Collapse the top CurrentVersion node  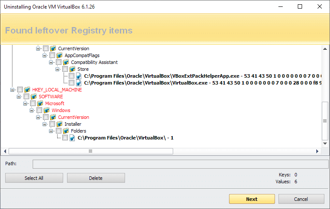click(38, 48)
